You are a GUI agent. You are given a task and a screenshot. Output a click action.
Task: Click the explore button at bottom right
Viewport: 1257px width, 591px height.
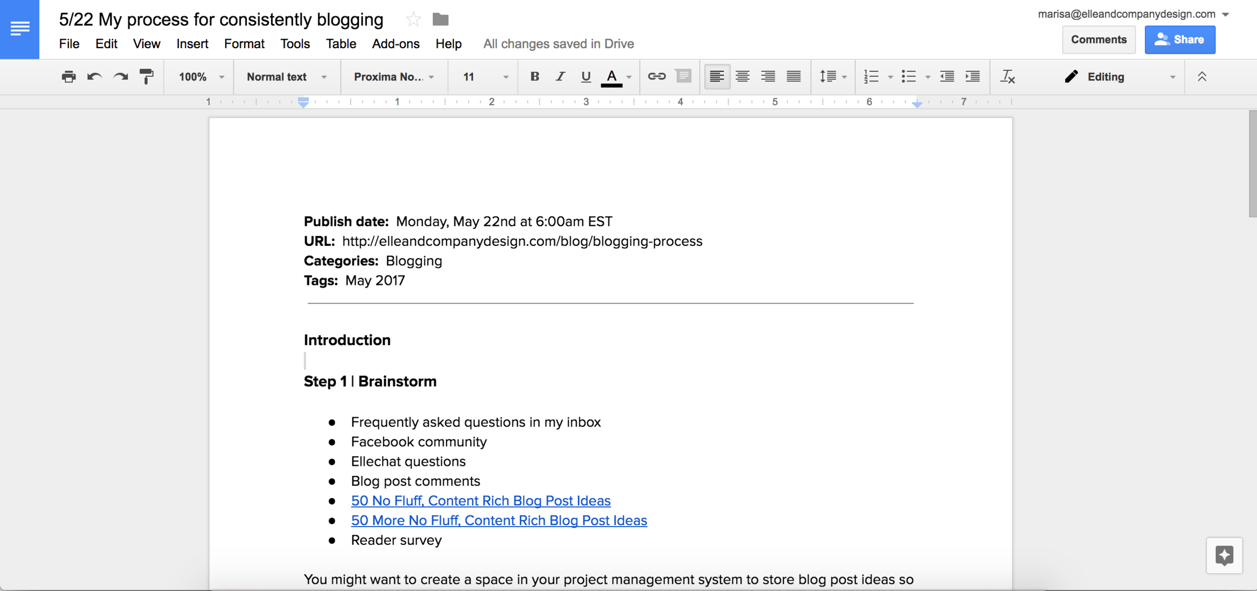(x=1224, y=555)
